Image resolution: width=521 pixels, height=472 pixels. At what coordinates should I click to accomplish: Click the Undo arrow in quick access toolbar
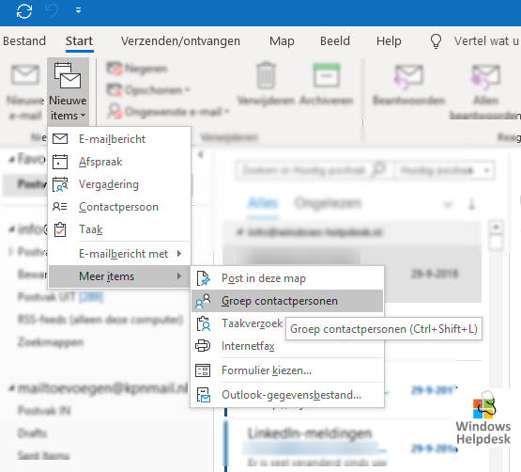(x=52, y=11)
